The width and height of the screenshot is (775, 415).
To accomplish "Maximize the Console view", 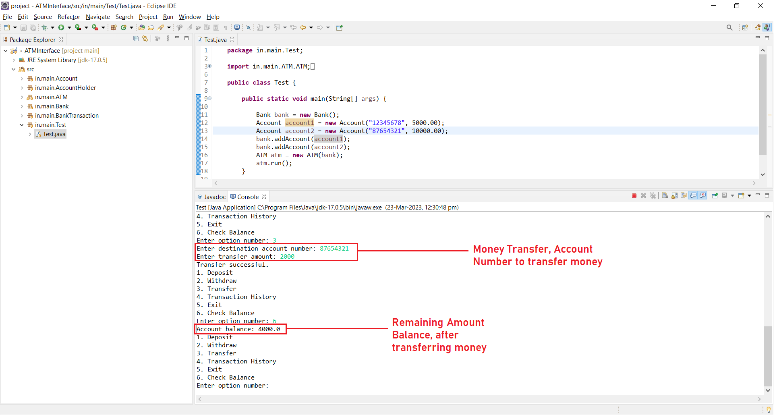I will (x=767, y=195).
